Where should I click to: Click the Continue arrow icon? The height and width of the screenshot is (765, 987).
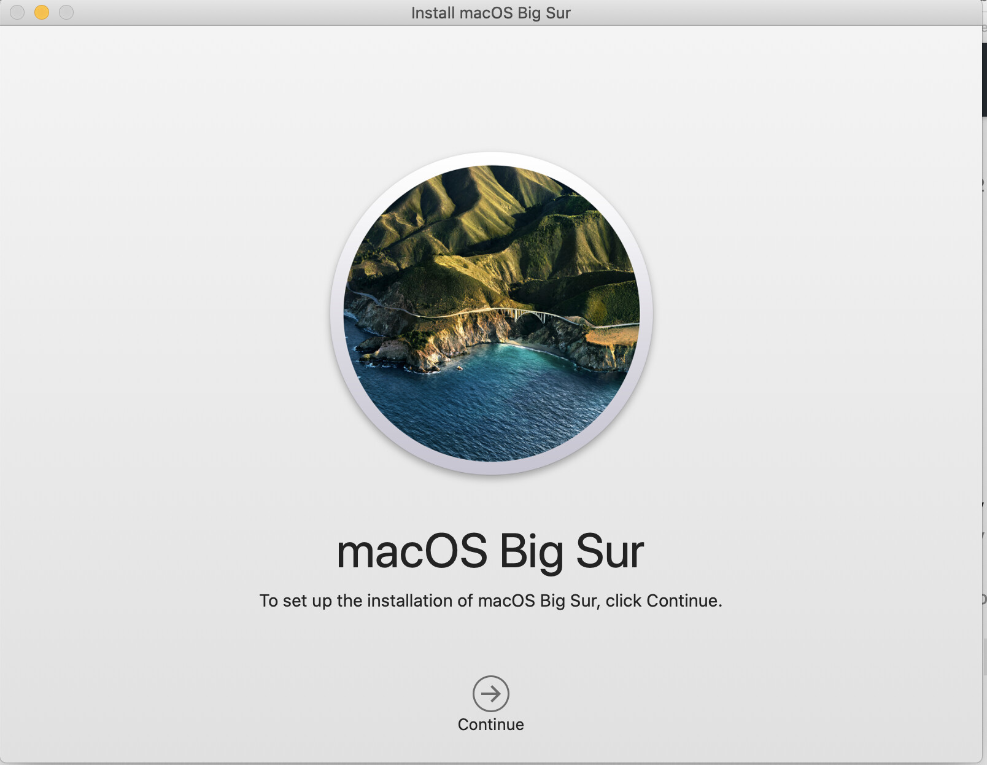(490, 694)
